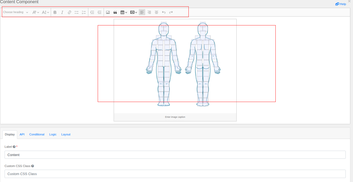
Task: Switch to the Layout tab
Action: [x=66, y=134]
